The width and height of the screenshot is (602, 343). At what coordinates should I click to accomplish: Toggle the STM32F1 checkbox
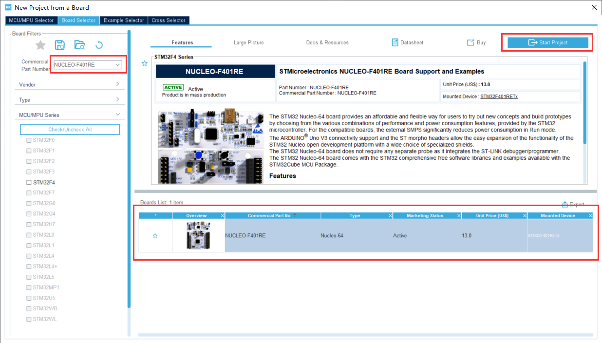(x=29, y=151)
